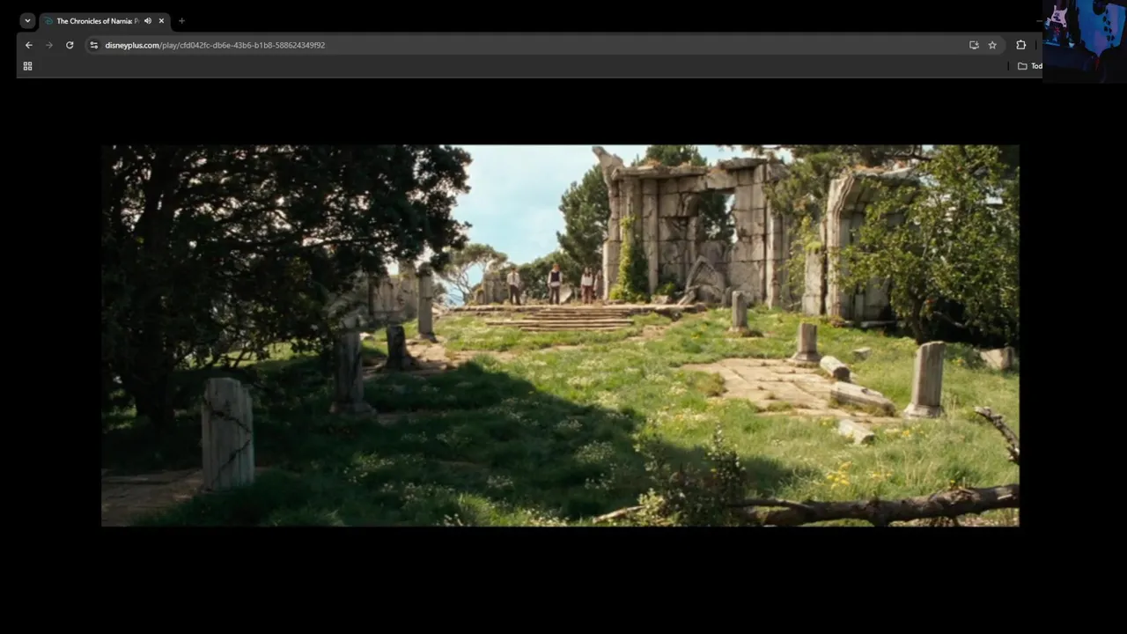Viewport: 1127px width, 634px height.
Task: Close The Chronicles of Narnia tab
Action: 161,21
